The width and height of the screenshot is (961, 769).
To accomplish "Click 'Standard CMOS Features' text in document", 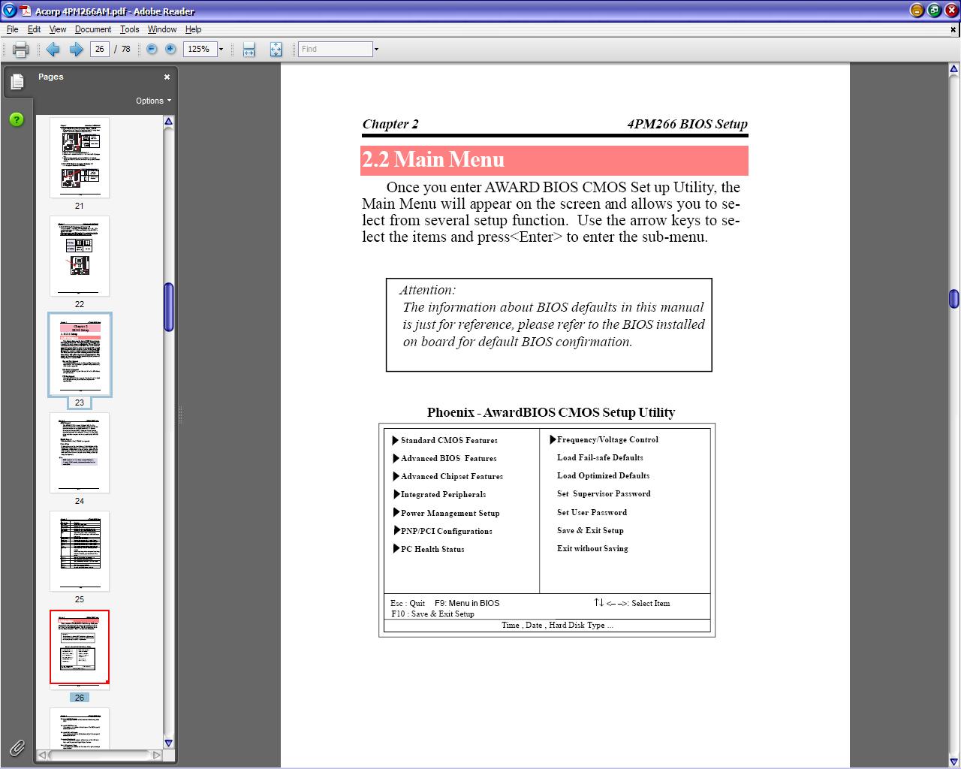I will click(449, 440).
